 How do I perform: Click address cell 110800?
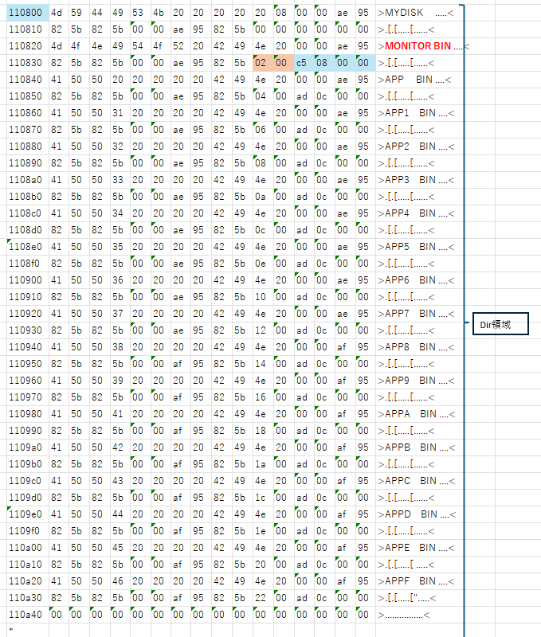24,13
